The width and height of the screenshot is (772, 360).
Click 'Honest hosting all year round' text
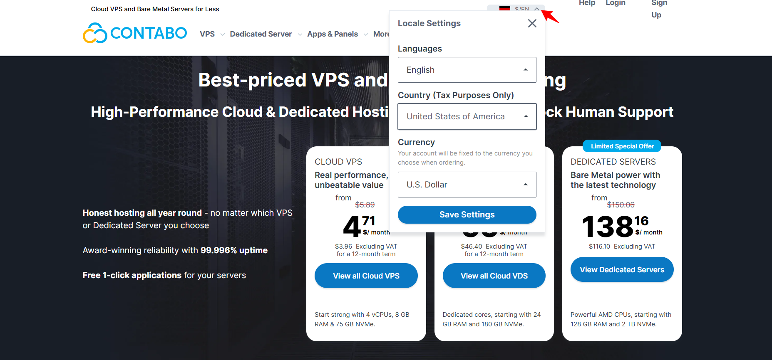(142, 213)
